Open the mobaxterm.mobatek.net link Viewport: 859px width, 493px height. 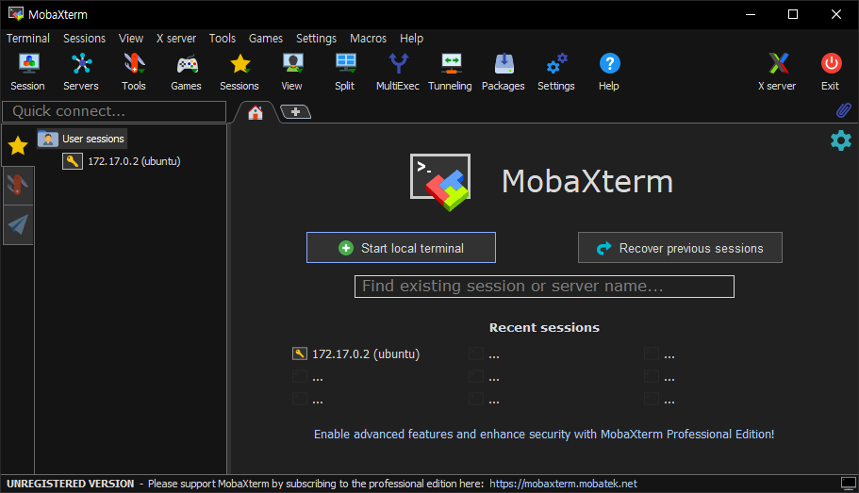click(x=563, y=484)
